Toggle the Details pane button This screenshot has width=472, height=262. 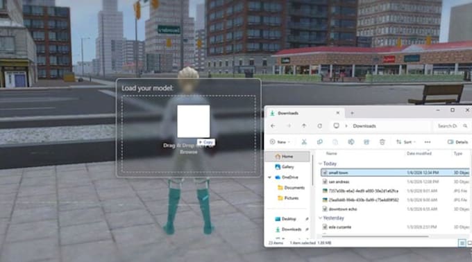click(x=457, y=142)
